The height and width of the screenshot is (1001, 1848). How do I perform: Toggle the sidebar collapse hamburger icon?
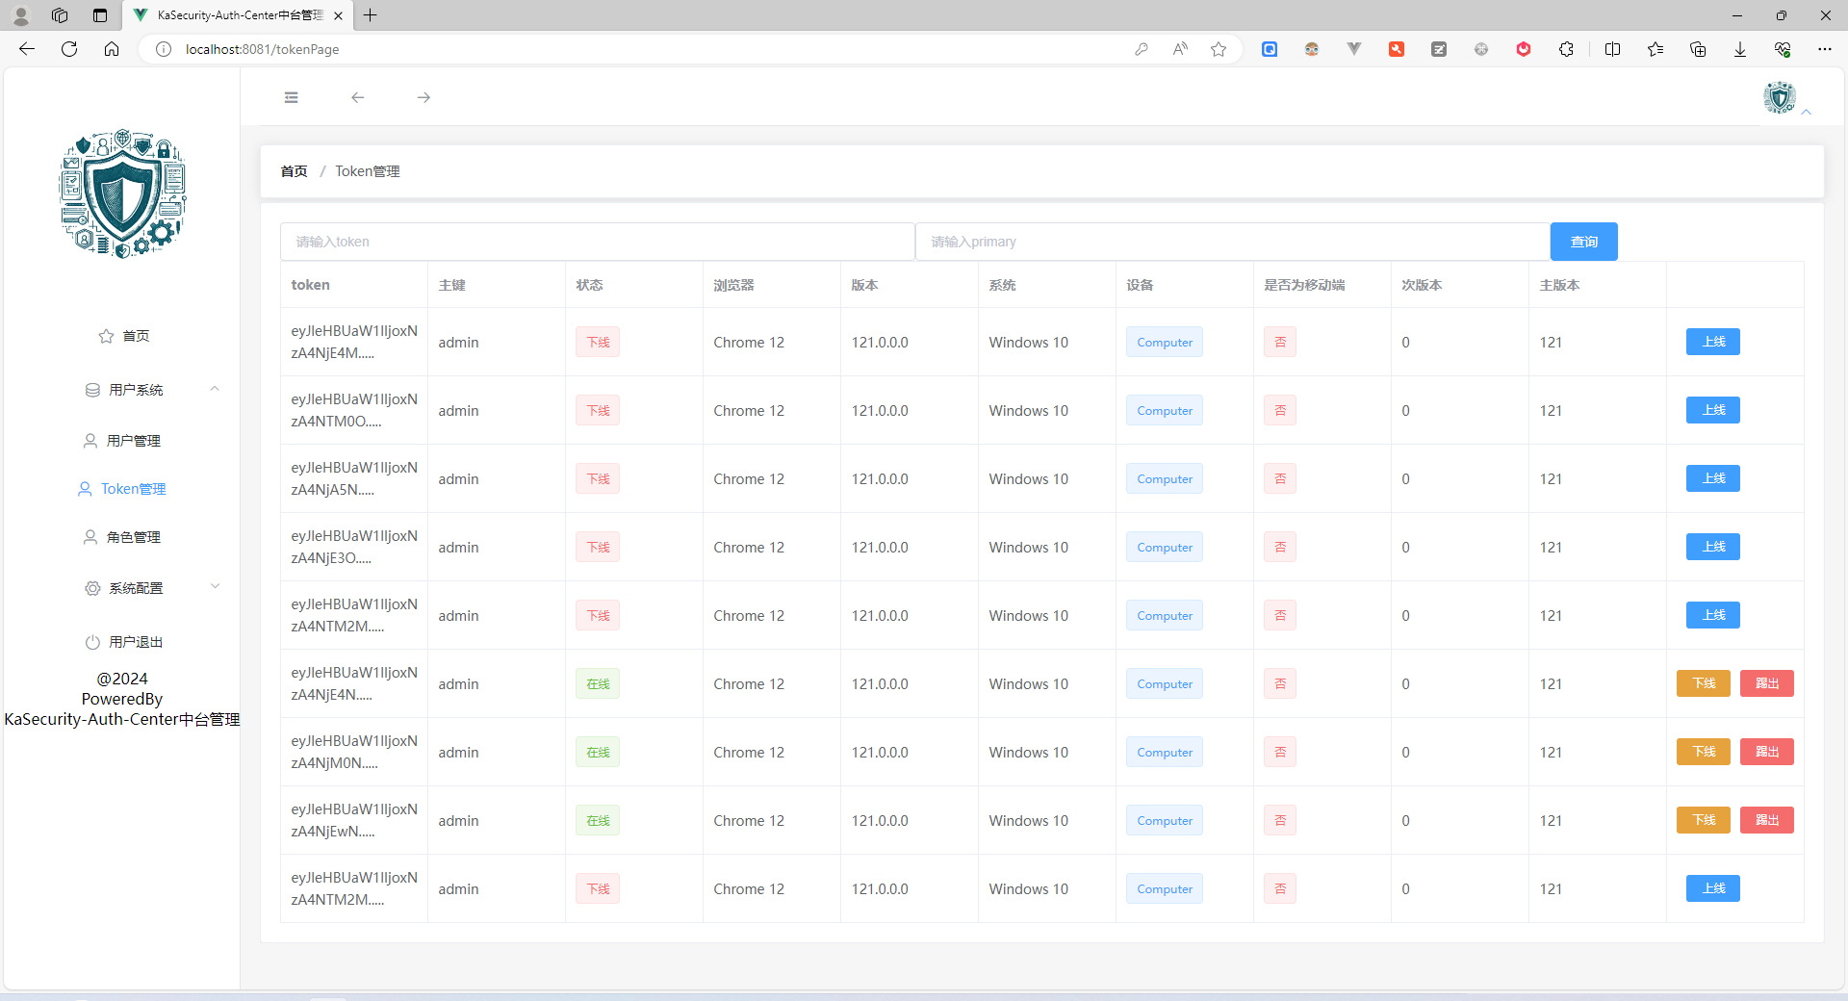click(292, 97)
